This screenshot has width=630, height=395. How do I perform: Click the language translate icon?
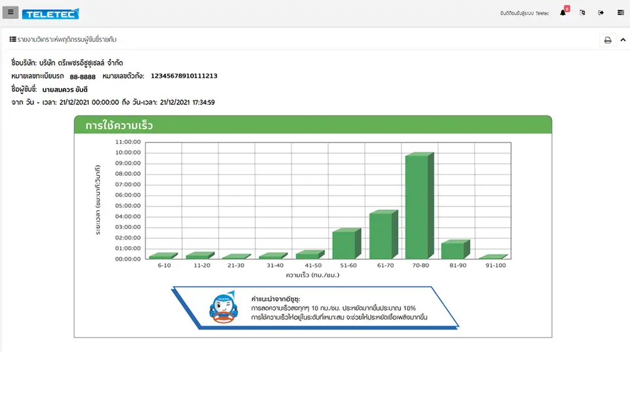[x=582, y=12]
